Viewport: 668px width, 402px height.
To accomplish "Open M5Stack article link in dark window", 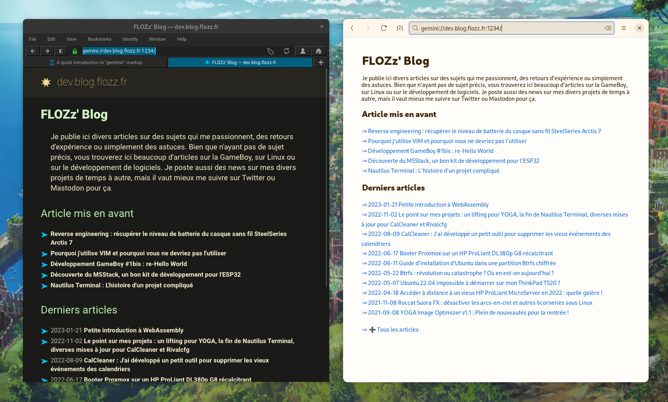I will (145, 275).
